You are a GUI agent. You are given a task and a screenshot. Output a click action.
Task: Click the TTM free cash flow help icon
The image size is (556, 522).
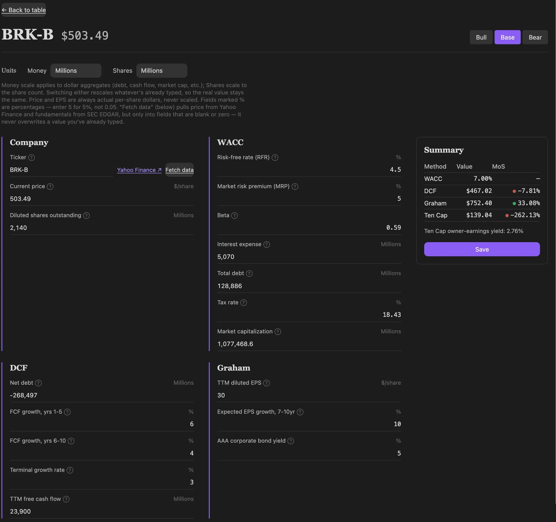point(66,499)
